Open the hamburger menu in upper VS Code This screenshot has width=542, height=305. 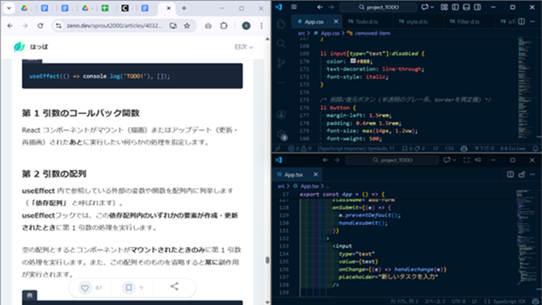[294, 7]
